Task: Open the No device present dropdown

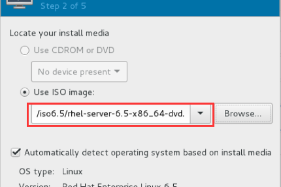Action: point(79,72)
